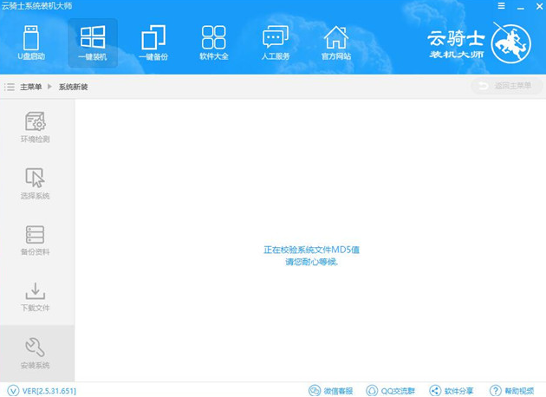Viewport: 546px width, 397px height.
Task: Select the 安装系统 step
Action: coord(36,354)
